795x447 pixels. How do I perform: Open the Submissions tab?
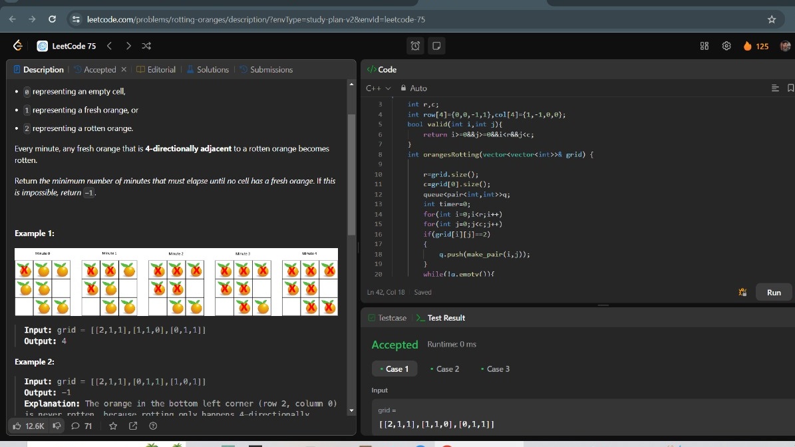(266, 69)
